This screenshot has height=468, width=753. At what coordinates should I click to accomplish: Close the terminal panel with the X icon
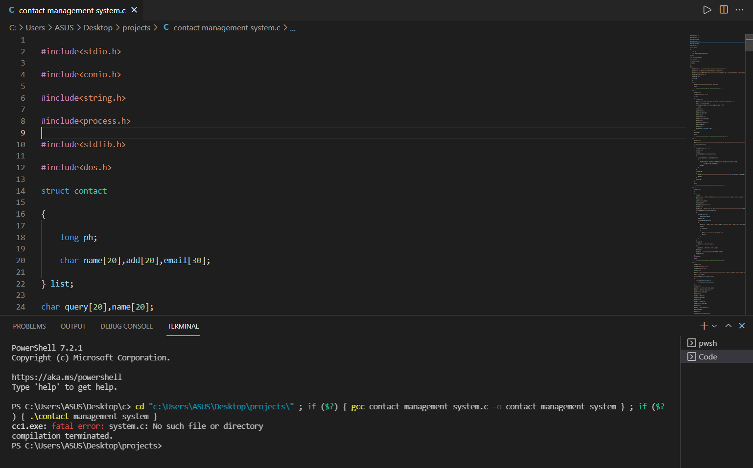tap(742, 326)
